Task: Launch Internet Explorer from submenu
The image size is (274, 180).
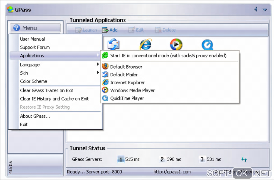Action: 127,82
